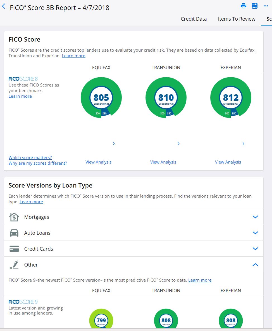Expand the Credit Cards section chevron

point(255,249)
